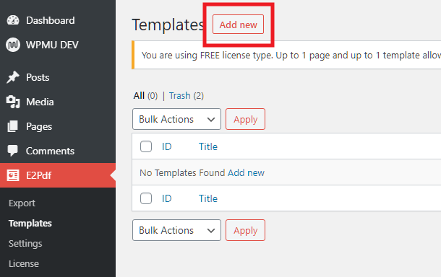441x277 pixels.
Task: Open the top Bulk Actions dropdown
Action: pyautogui.click(x=176, y=119)
